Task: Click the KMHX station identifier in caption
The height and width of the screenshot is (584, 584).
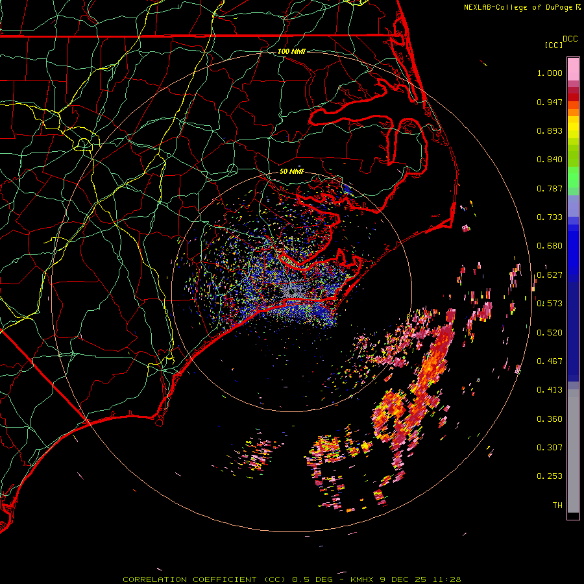Action: coord(363,579)
